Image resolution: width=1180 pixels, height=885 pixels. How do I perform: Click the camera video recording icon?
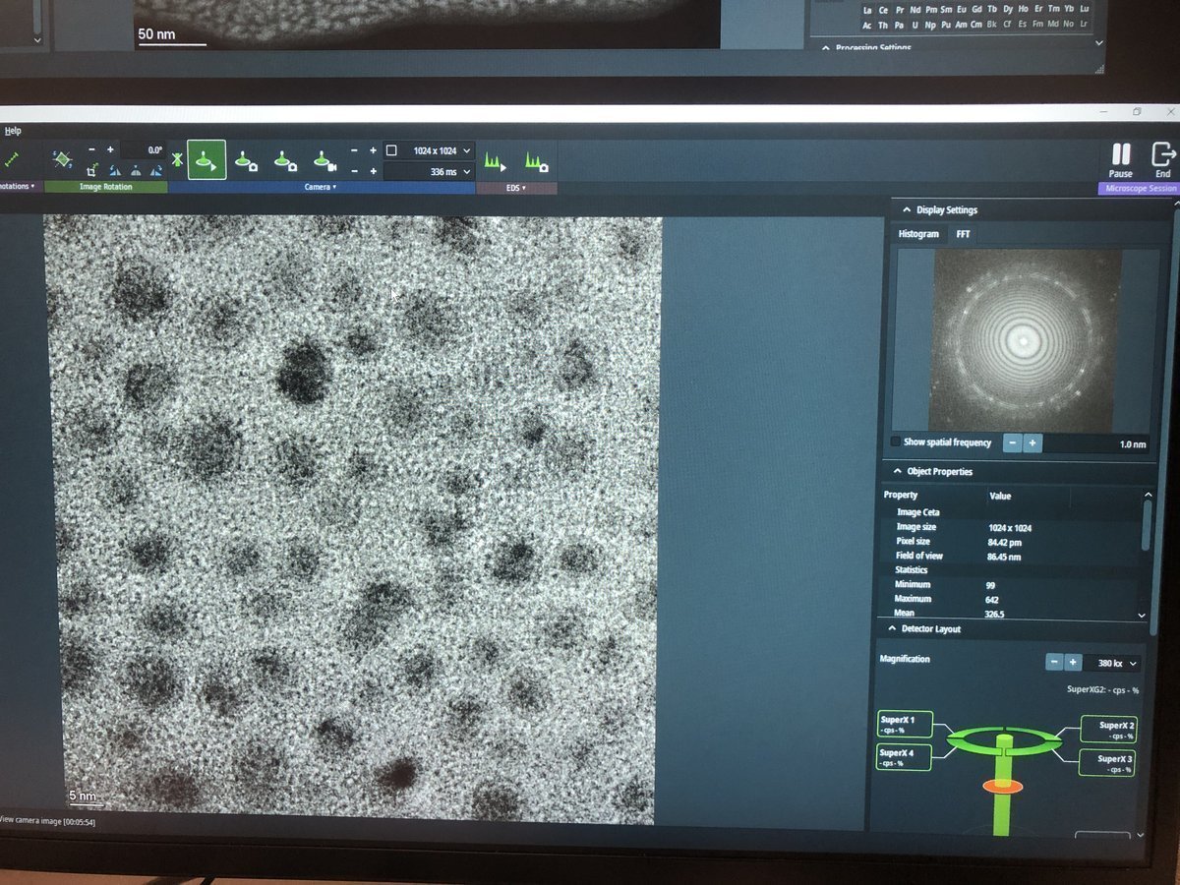(x=324, y=160)
